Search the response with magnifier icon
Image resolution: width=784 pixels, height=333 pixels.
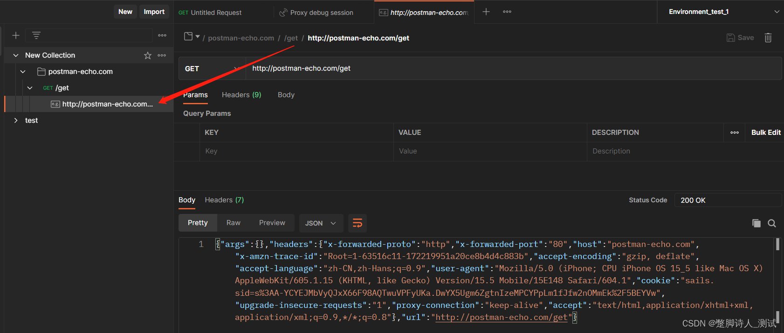click(772, 223)
